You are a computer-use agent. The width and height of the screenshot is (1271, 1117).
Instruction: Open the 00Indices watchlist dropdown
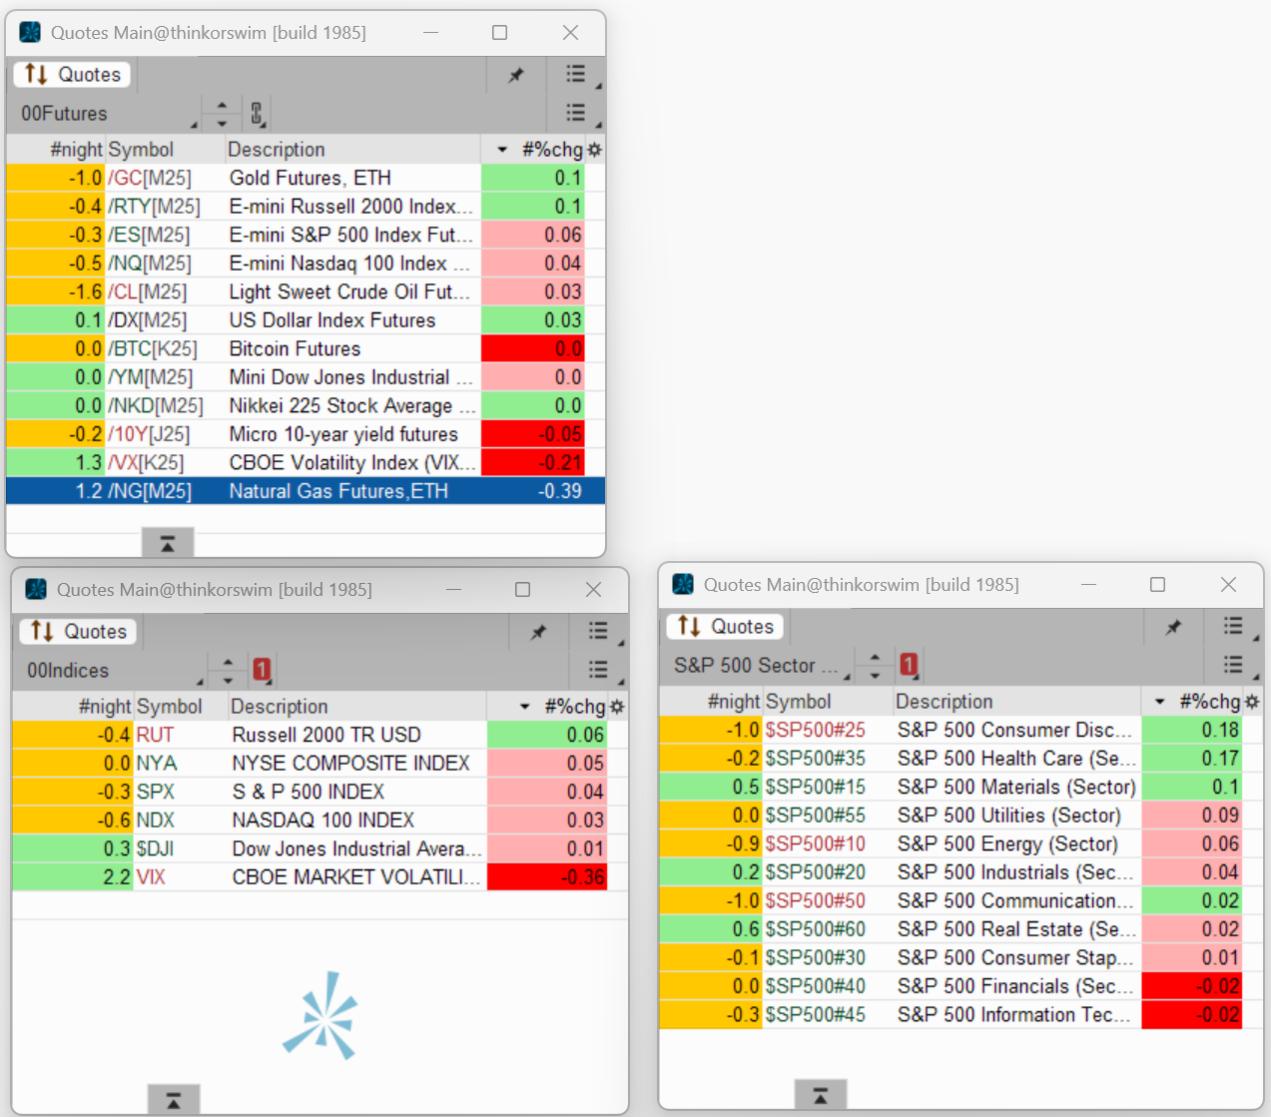(x=110, y=671)
